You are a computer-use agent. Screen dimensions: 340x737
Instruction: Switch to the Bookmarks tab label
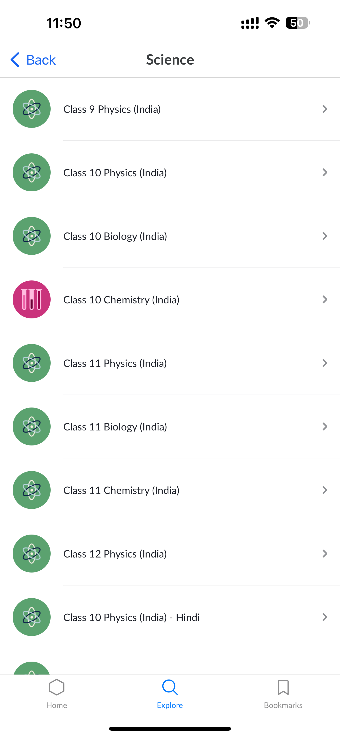[283, 705]
